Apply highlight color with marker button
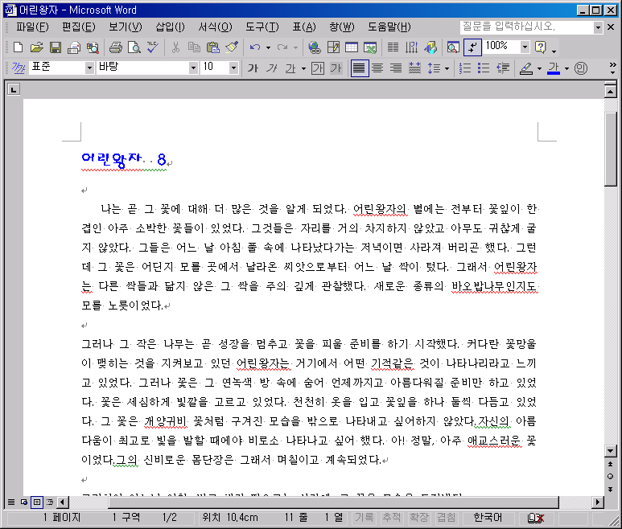This screenshot has width=622, height=529. click(526, 68)
